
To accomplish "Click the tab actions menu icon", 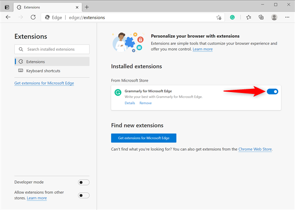I will click(7, 7).
